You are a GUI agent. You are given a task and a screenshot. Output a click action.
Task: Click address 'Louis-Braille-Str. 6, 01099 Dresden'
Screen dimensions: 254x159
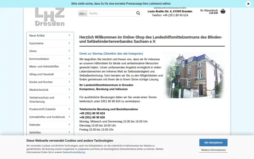(170, 11)
